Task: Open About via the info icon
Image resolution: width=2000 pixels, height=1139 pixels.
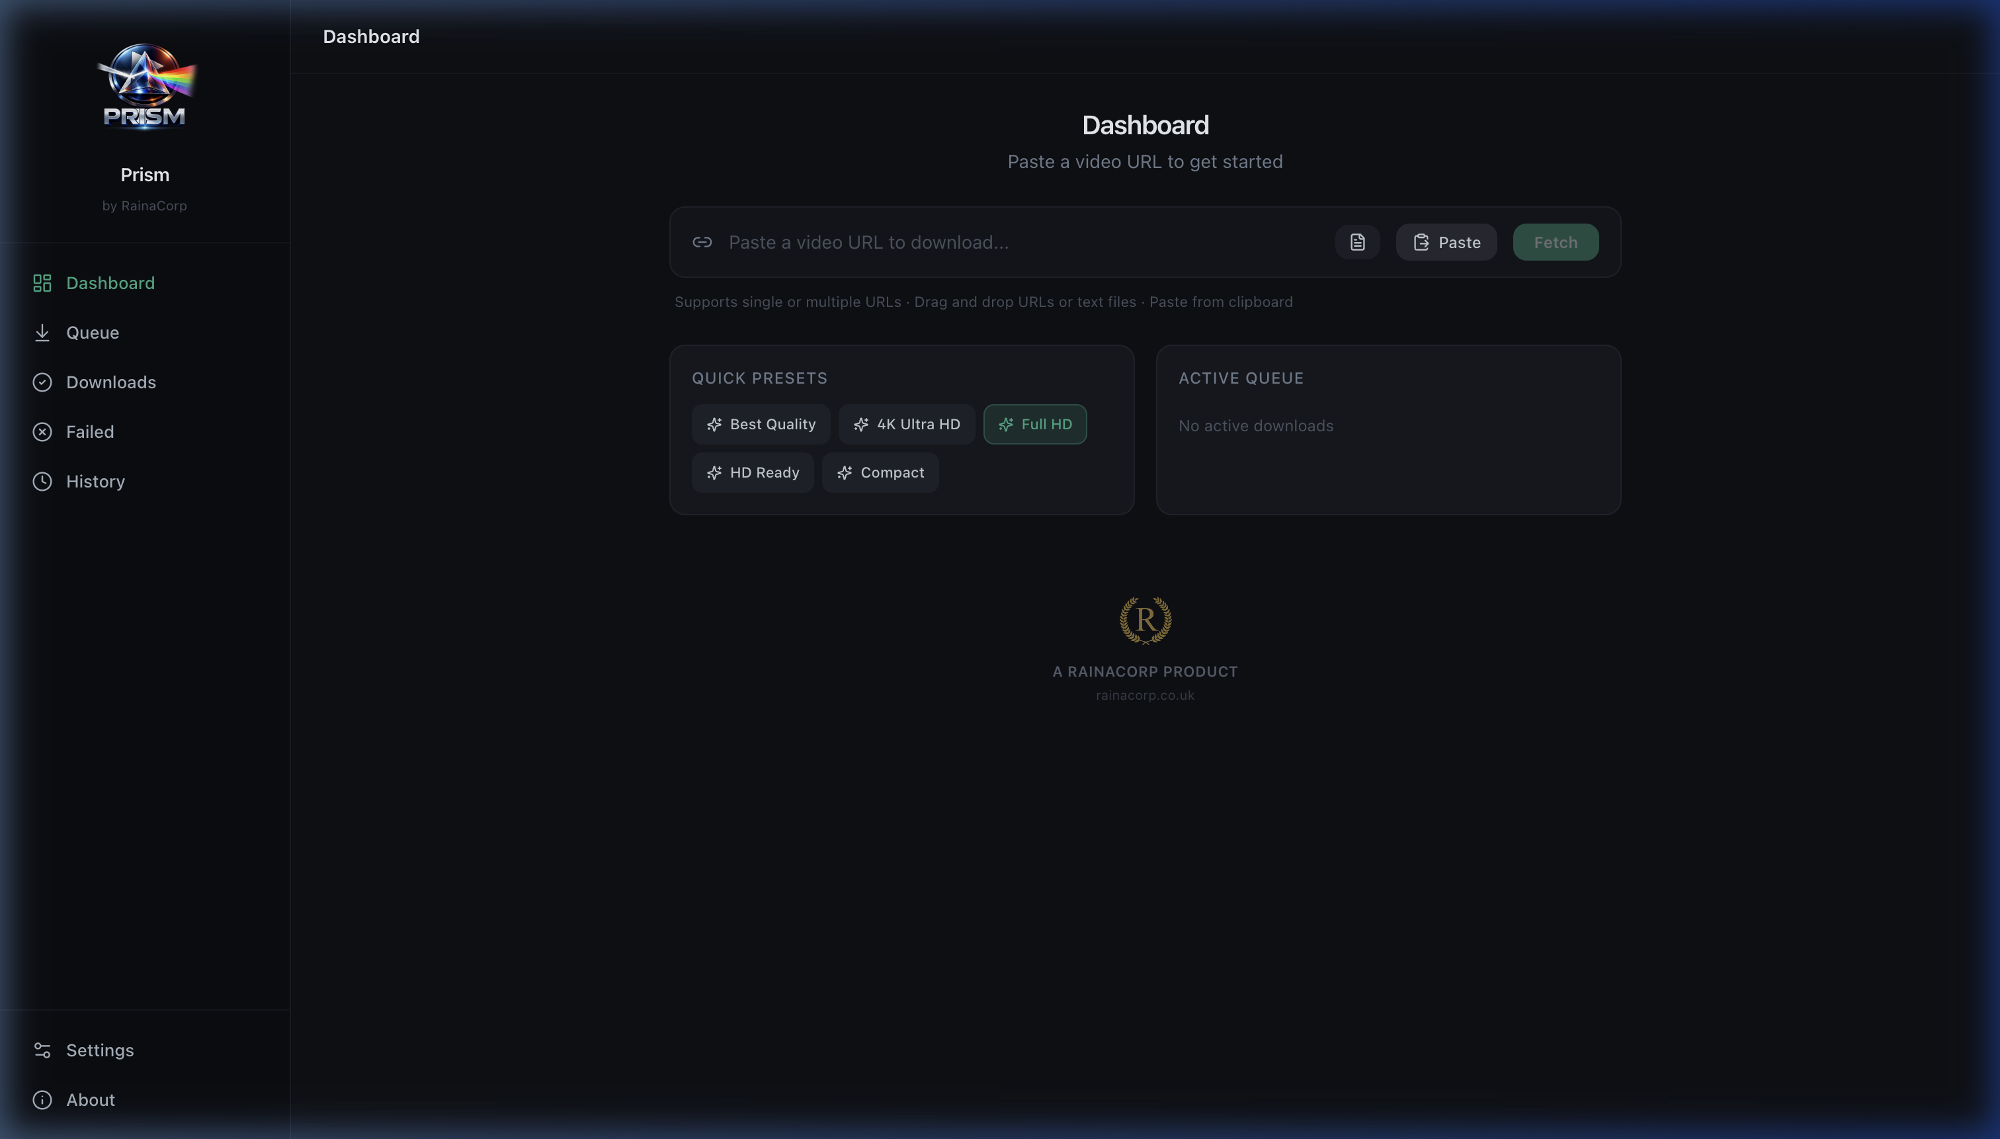Action: tap(42, 1100)
